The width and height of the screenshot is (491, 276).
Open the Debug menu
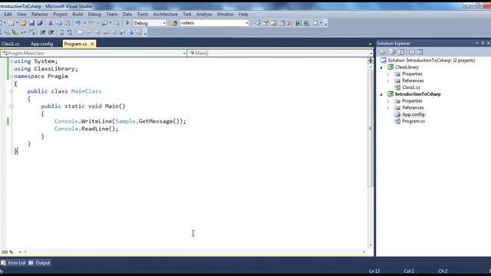tap(94, 15)
